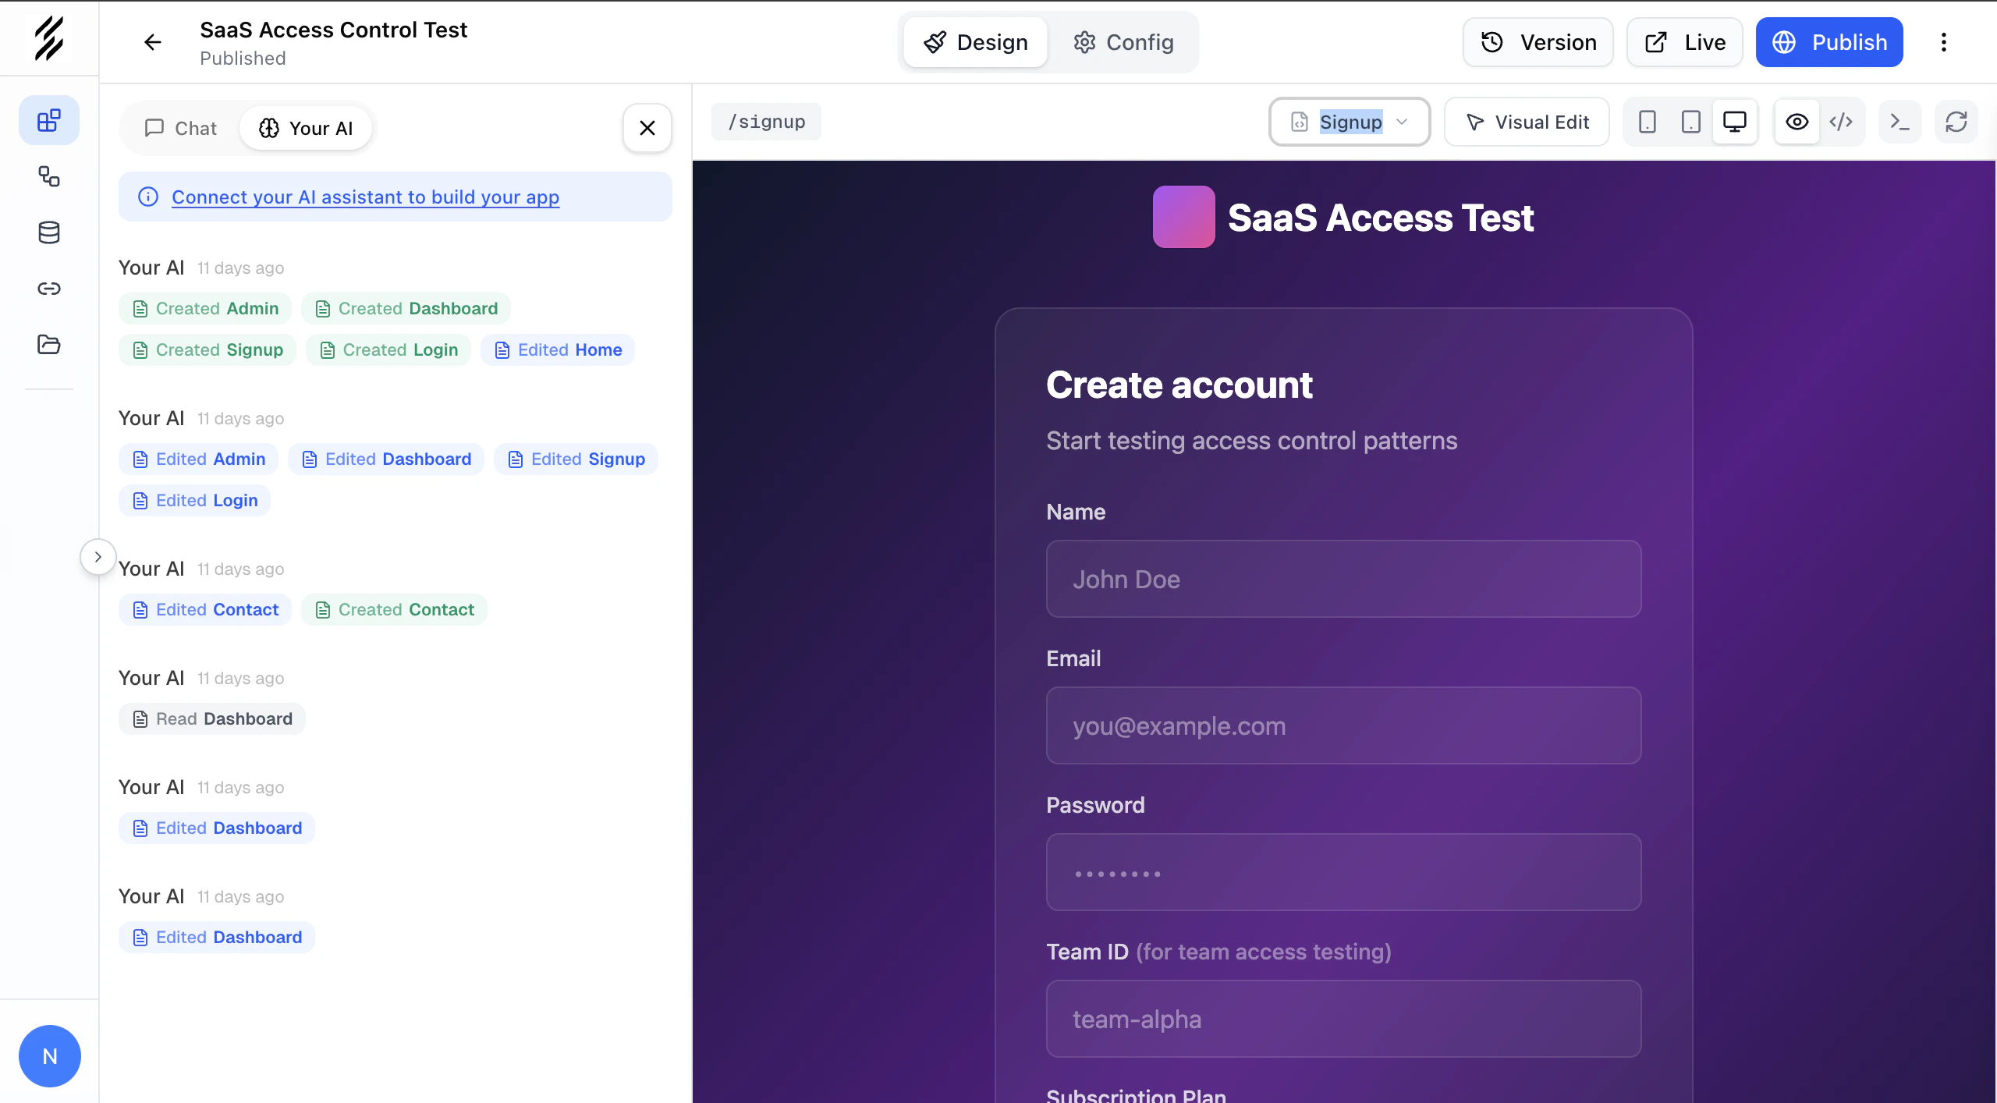Click the pink gradient logo swatch

click(x=1183, y=217)
